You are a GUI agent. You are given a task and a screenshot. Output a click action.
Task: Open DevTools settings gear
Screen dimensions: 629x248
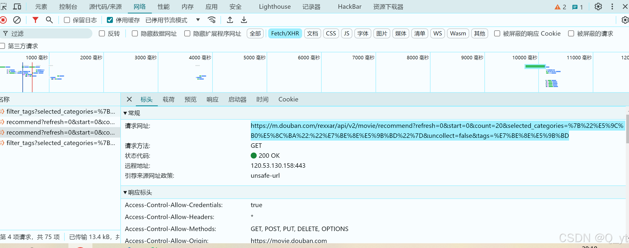tap(598, 7)
